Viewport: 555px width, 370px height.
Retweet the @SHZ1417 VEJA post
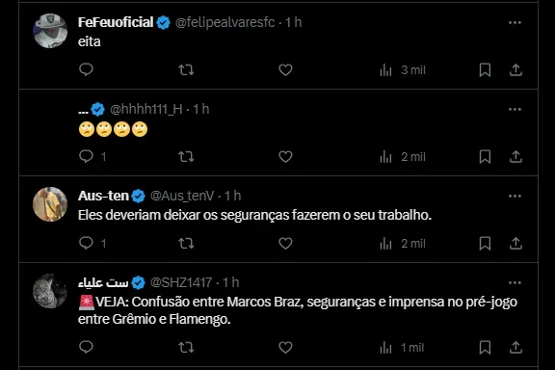click(186, 347)
